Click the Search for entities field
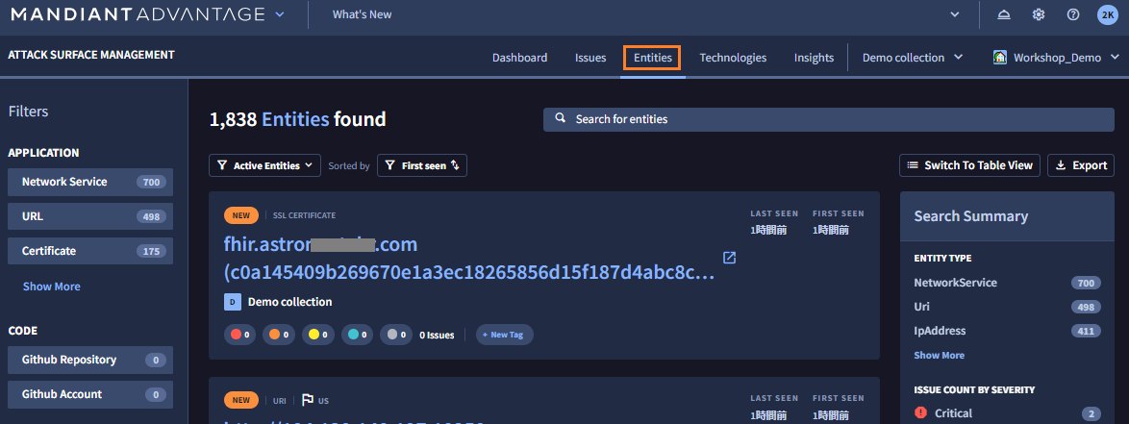Viewport: 1129px width, 424px height. point(827,119)
